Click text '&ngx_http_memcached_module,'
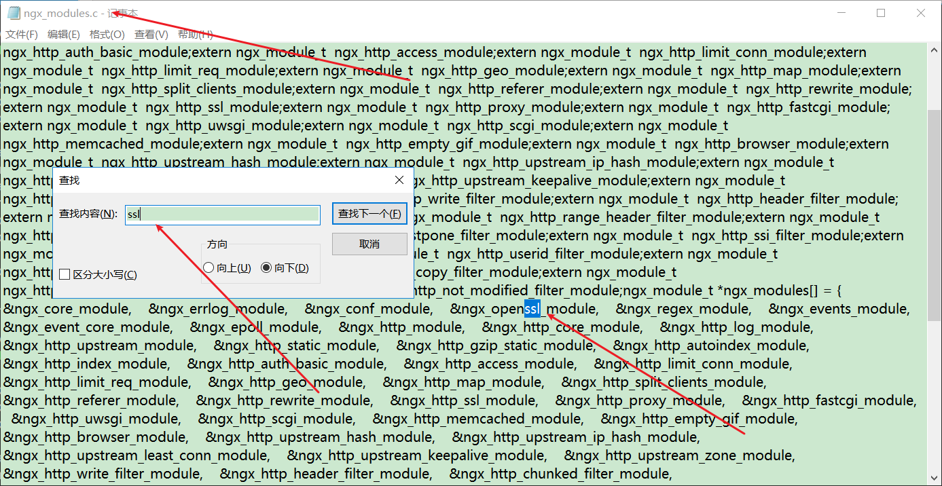 [x=479, y=419]
